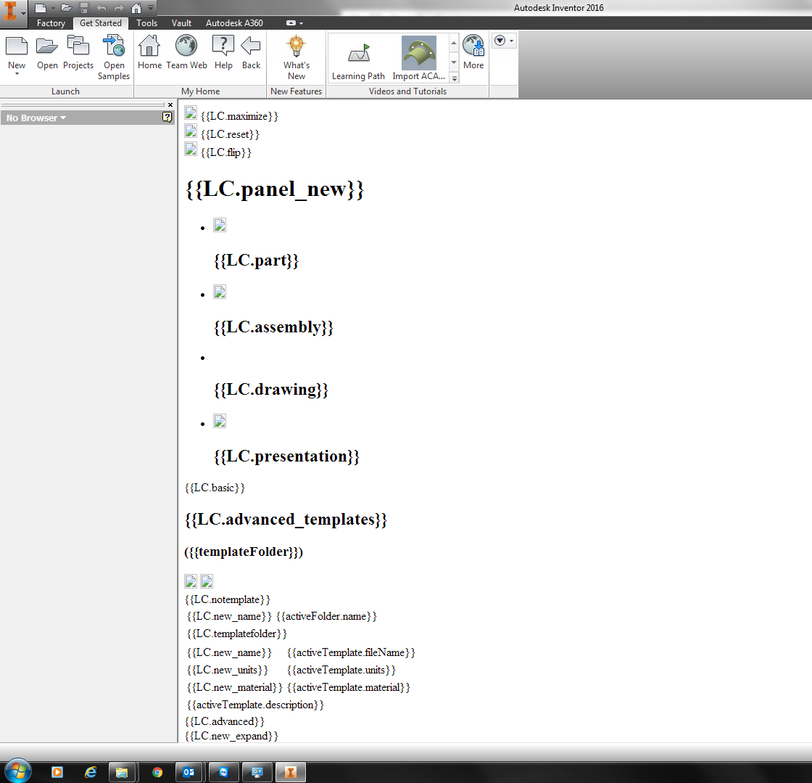
Task: Click the {{LC.assembly}} heading
Action: 273,327
